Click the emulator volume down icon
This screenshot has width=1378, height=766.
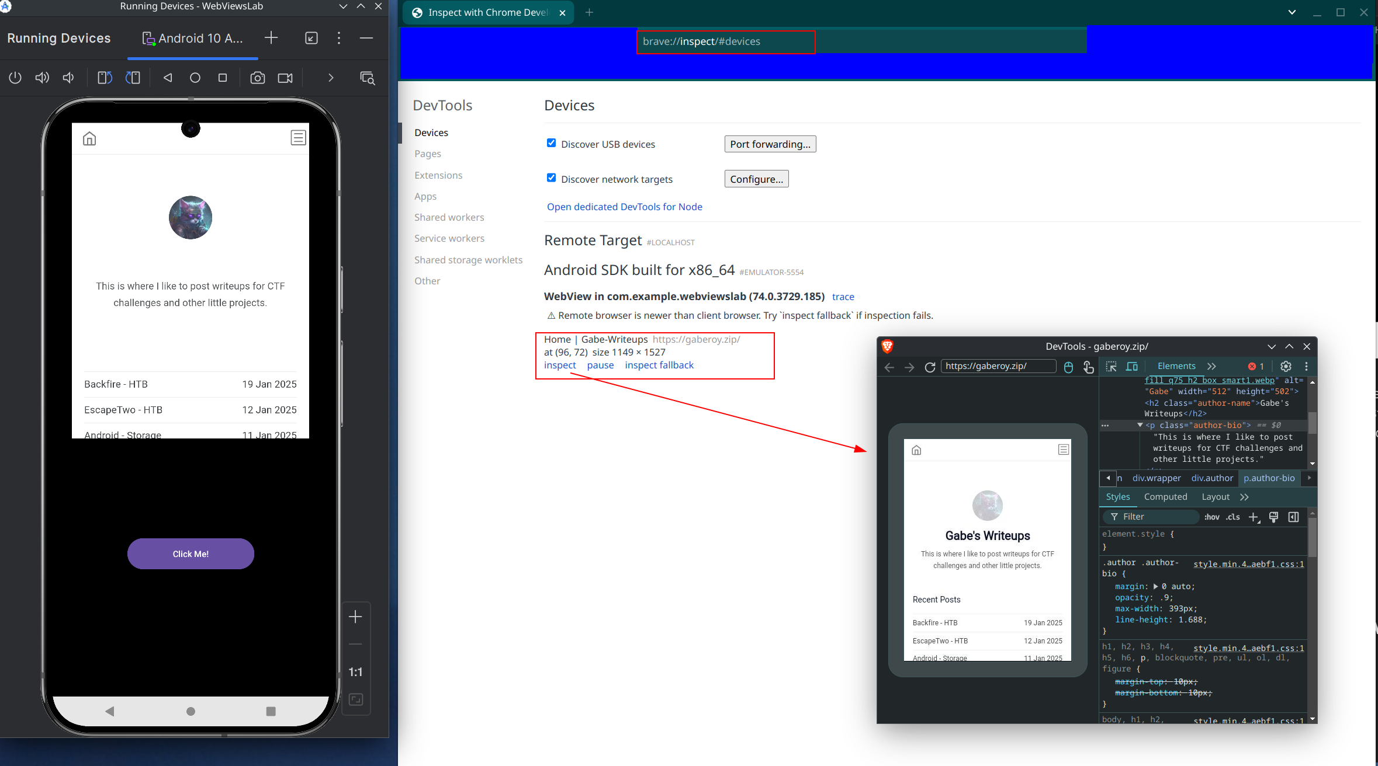(68, 78)
